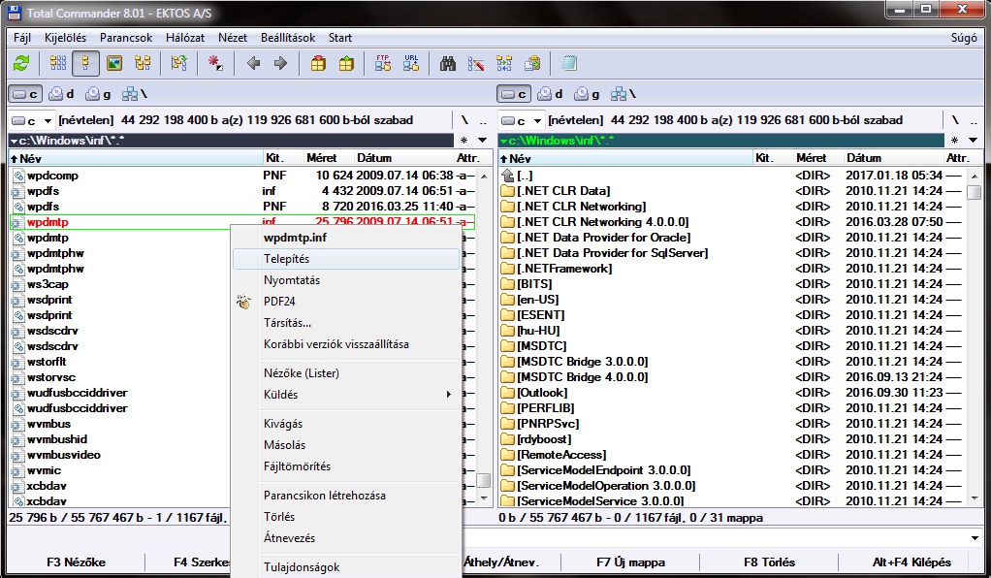Click the invert selection red star icon
The width and height of the screenshot is (991, 578).
point(215,63)
